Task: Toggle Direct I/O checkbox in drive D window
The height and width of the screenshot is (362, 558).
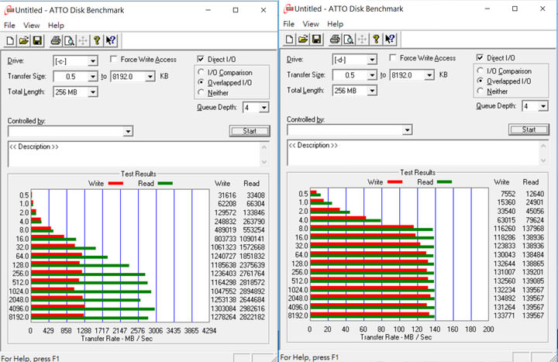Action: [480, 58]
